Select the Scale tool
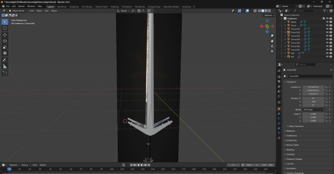 pyautogui.click(x=5, y=47)
